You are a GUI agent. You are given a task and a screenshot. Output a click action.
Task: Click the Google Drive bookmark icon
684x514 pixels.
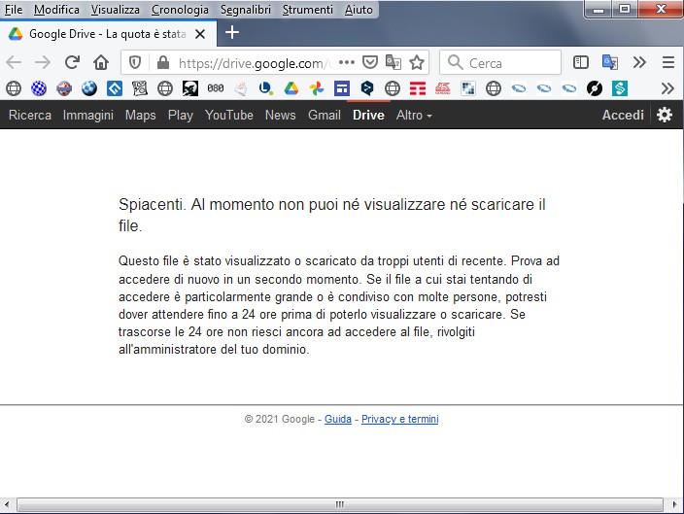pyautogui.click(x=291, y=88)
